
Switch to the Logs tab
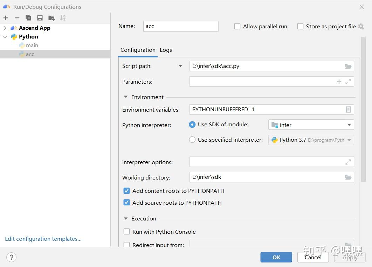click(166, 50)
